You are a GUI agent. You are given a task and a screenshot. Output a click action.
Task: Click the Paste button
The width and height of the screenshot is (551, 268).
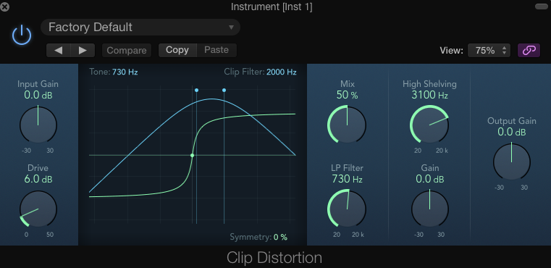(216, 50)
